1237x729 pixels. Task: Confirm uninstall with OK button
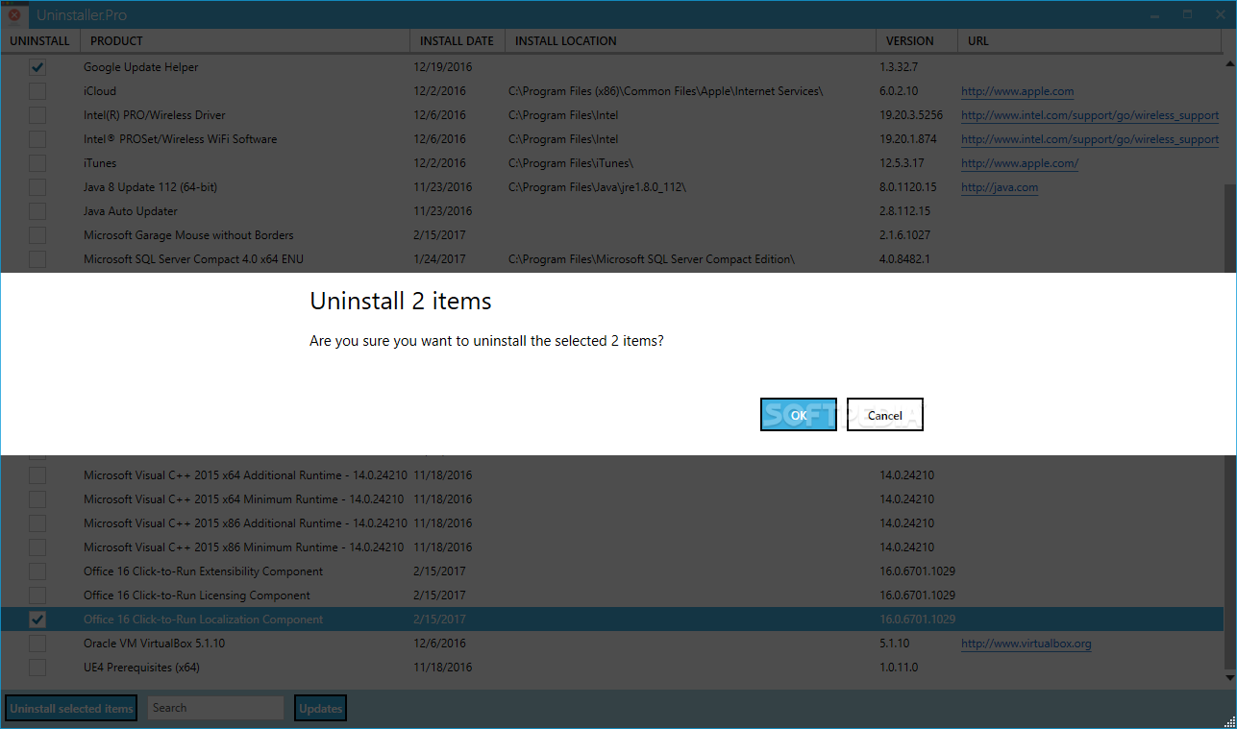798,415
